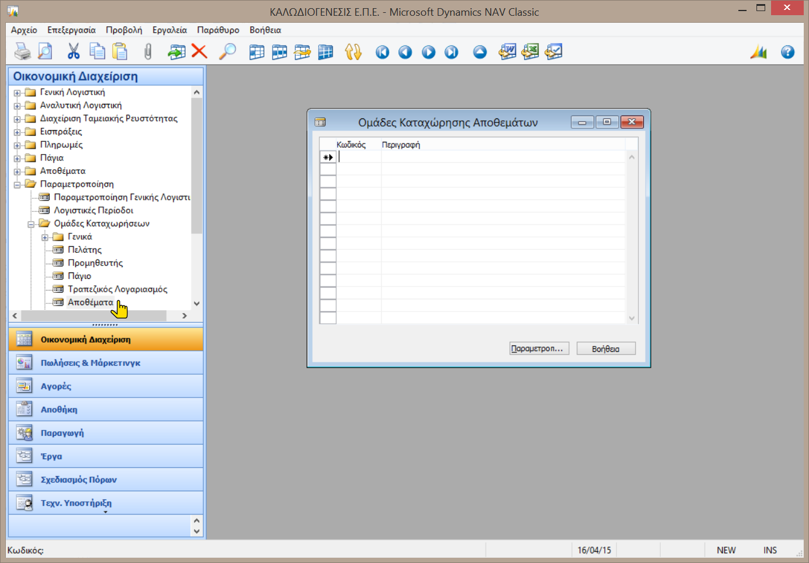Click the Copy toolbar icon
The width and height of the screenshot is (809, 563).
[x=97, y=52]
